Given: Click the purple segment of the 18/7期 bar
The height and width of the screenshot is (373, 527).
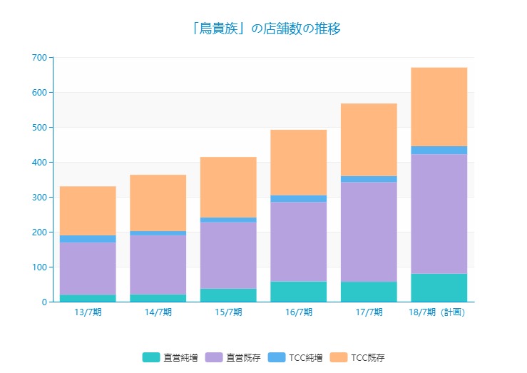Looking at the screenshot, I should [x=439, y=214].
